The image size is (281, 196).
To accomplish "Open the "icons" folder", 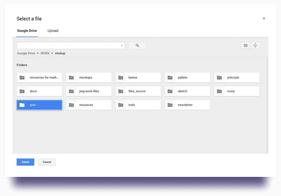I will point(236,91).
